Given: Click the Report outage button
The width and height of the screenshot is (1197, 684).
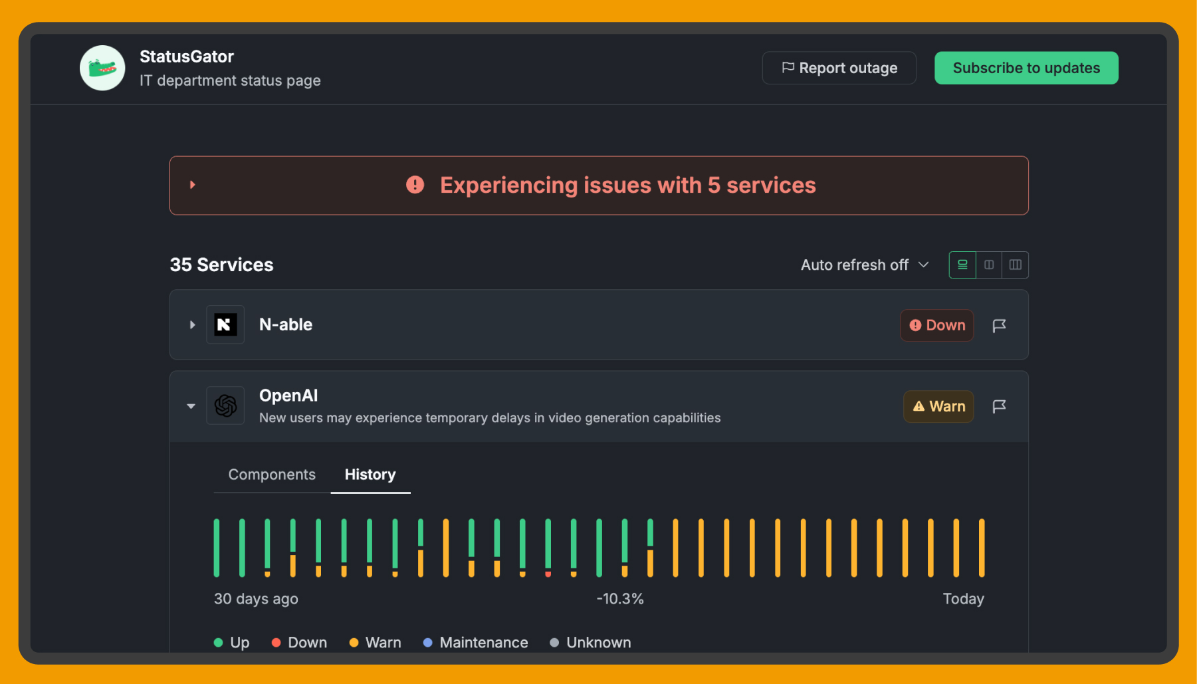Looking at the screenshot, I should point(839,68).
